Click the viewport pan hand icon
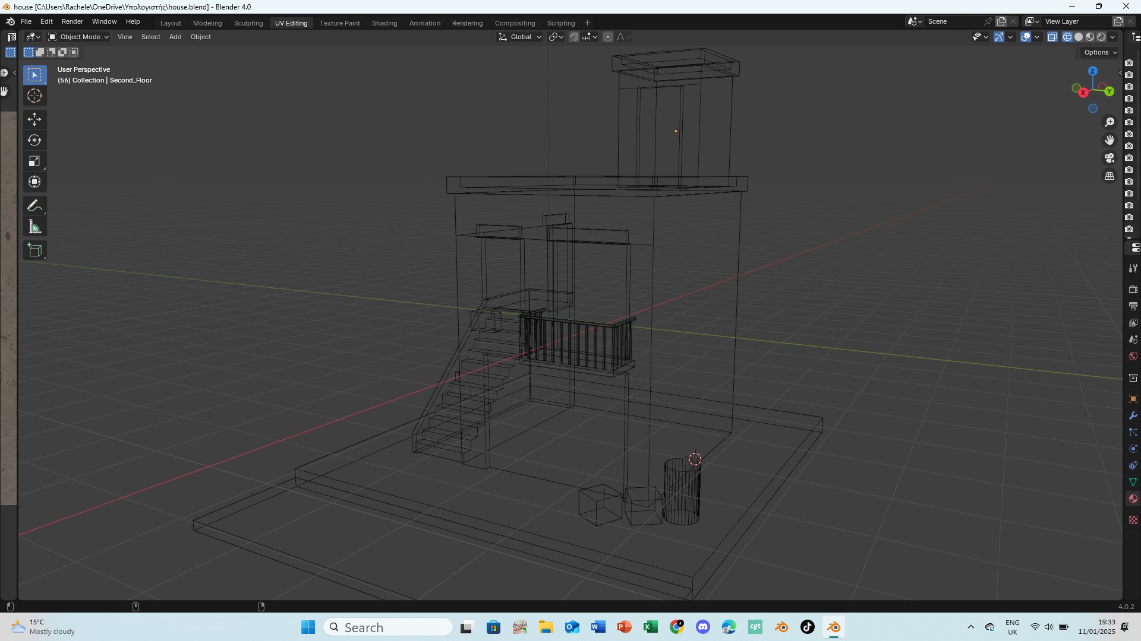Screen dimensions: 1141x641 tap(1110, 140)
